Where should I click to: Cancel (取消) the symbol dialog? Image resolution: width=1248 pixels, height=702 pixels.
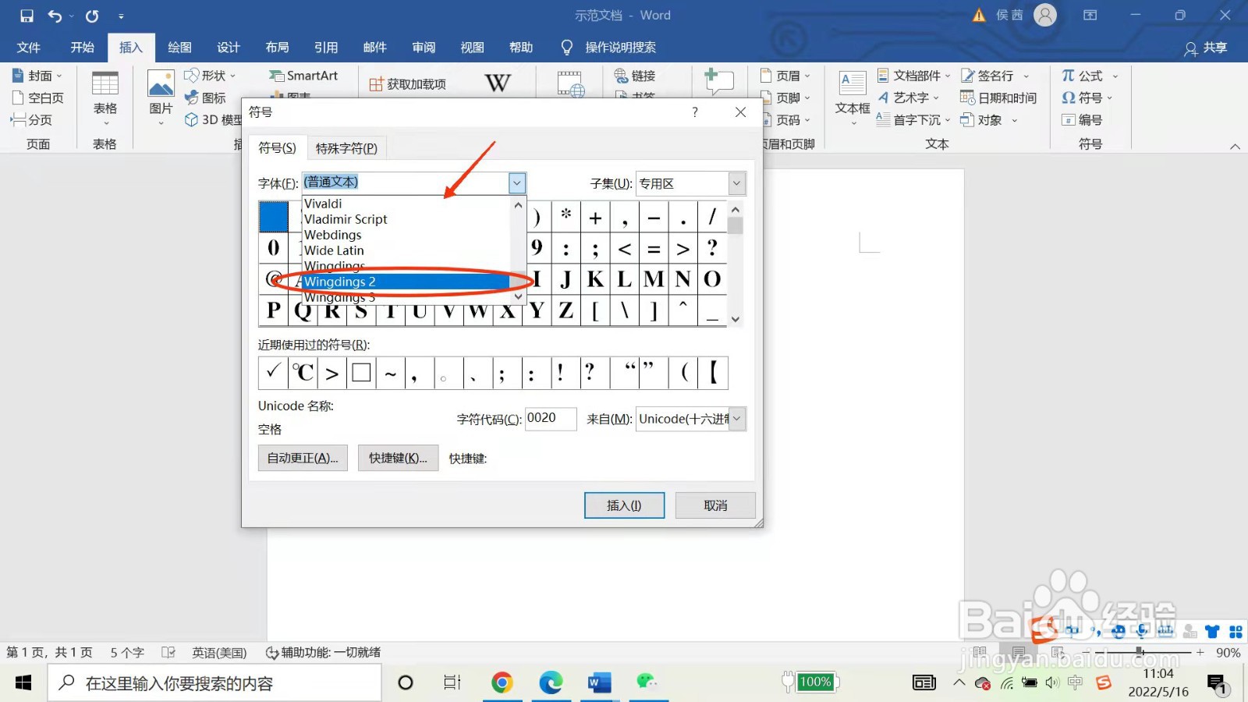[715, 505]
